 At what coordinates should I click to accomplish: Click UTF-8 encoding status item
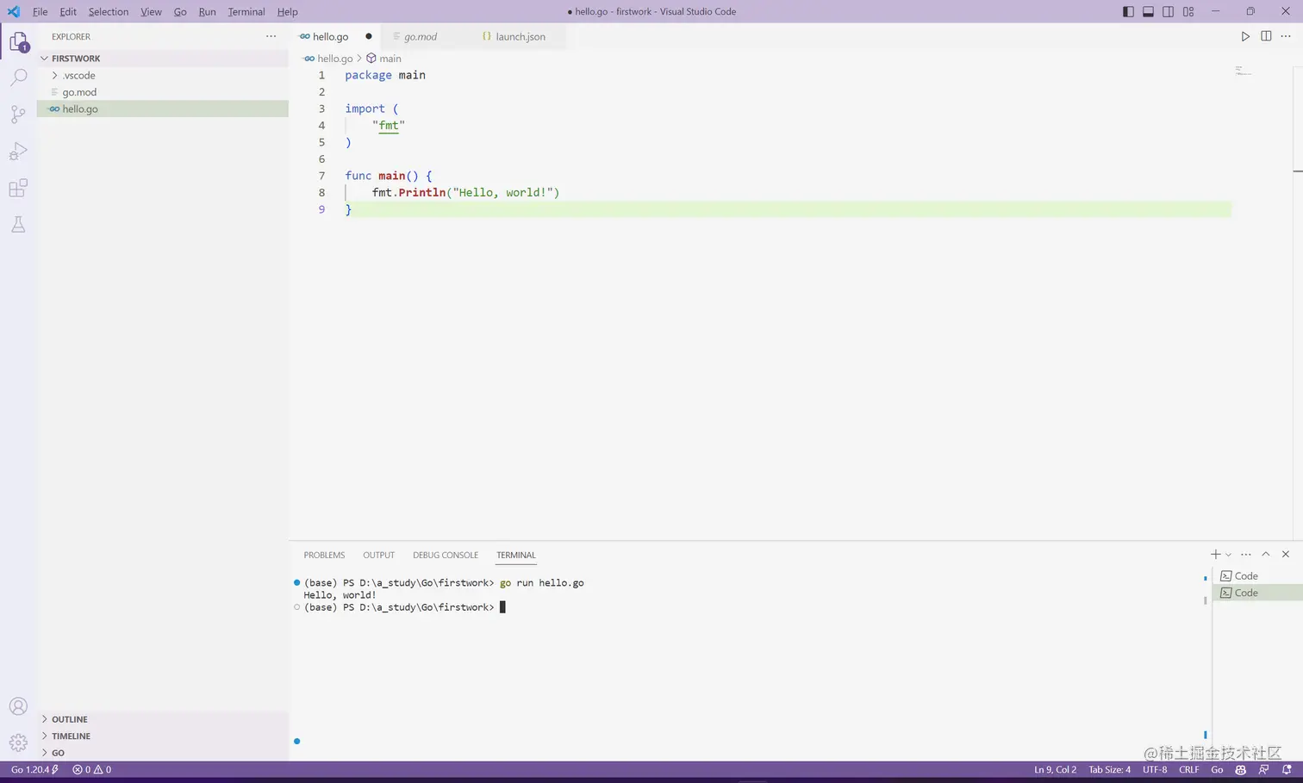tap(1155, 769)
